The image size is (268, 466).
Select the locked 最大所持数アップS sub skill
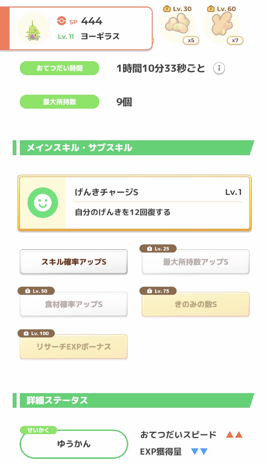coord(196,262)
